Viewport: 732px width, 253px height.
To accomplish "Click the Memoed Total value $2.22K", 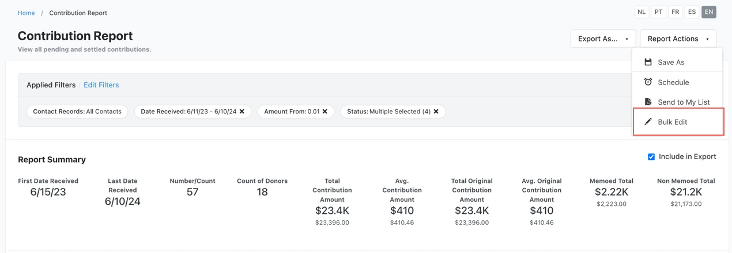I will pos(612,192).
